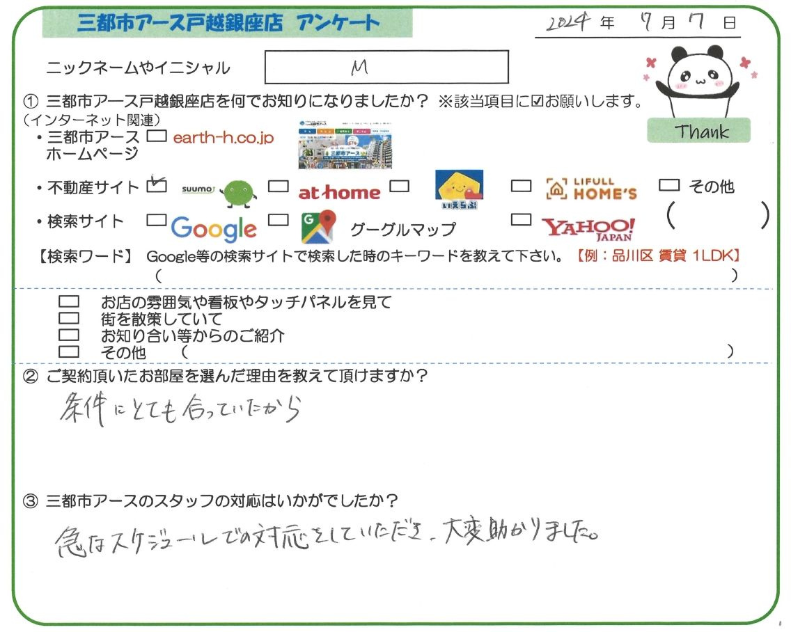Click the ※該当項目に☑お願いします note
Viewport: 791px width, 632px height.
coord(540,102)
